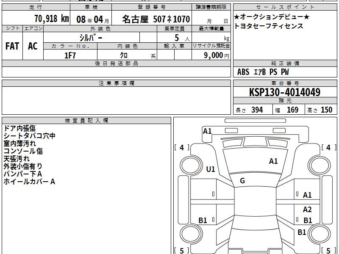339x254 pixels.
Task: Select exterior color シルバー
Action: pyautogui.click(x=91, y=38)
